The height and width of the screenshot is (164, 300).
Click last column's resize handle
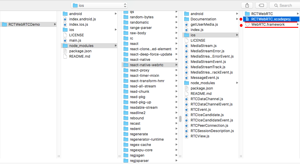tap(241, 156)
